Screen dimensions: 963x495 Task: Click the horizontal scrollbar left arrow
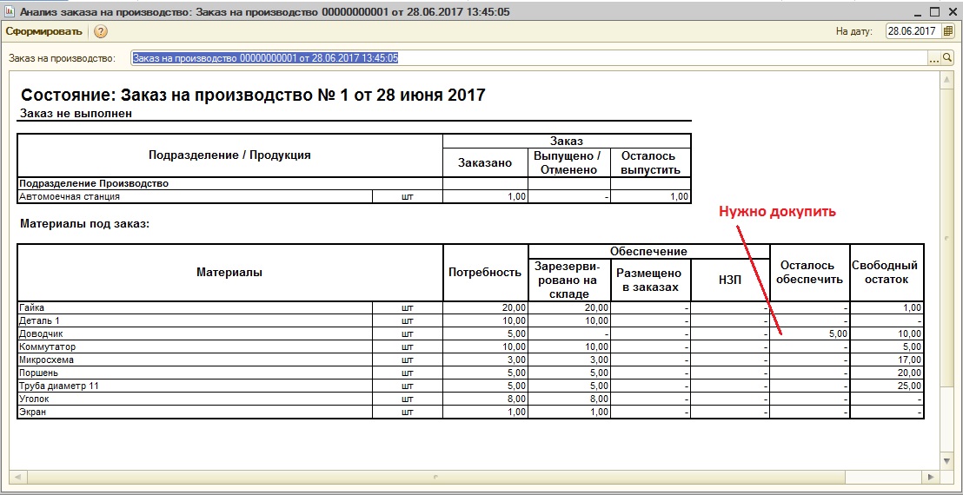coord(16,477)
